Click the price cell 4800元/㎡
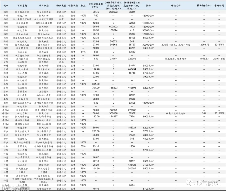Image resolution: width=226 pixels, height=193 pixels. click(148, 139)
